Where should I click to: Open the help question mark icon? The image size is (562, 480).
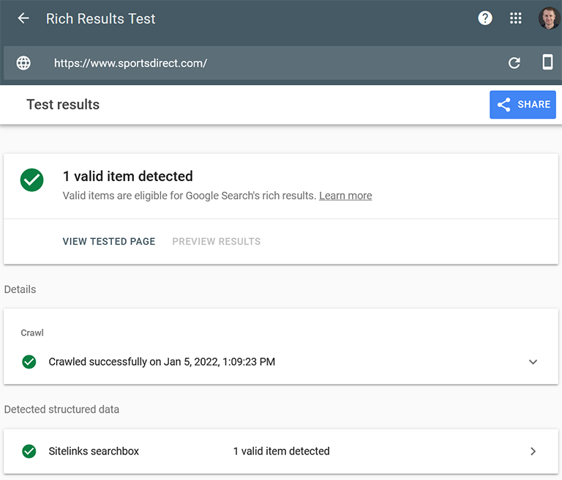coord(485,18)
